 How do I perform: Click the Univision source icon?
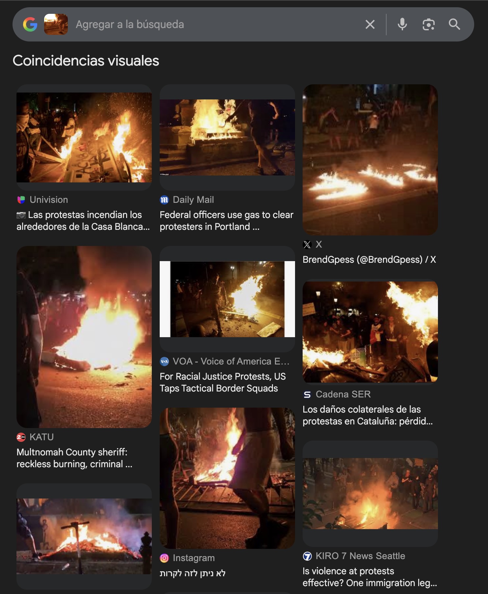[21, 200]
